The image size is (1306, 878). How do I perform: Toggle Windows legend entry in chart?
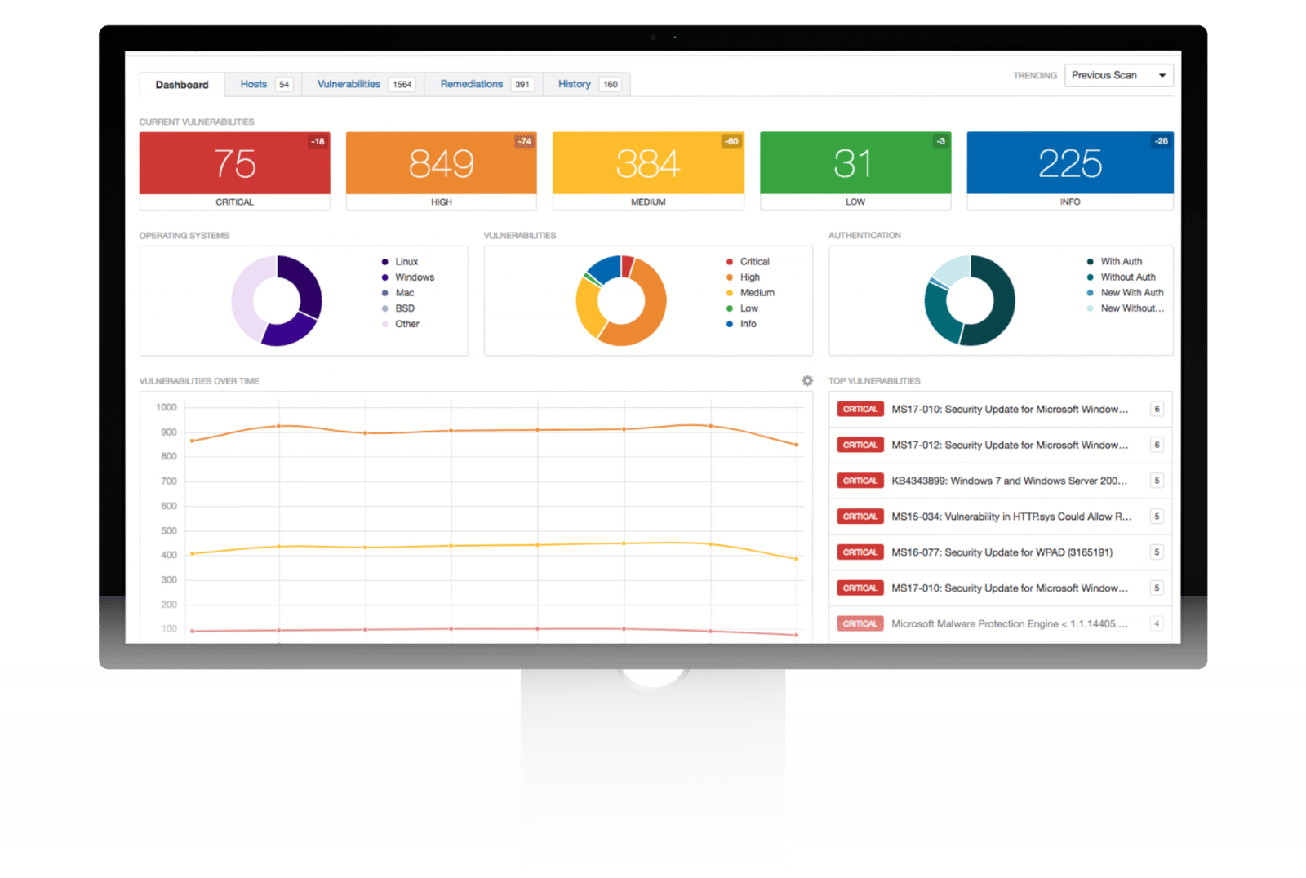click(x=414, y=277)
